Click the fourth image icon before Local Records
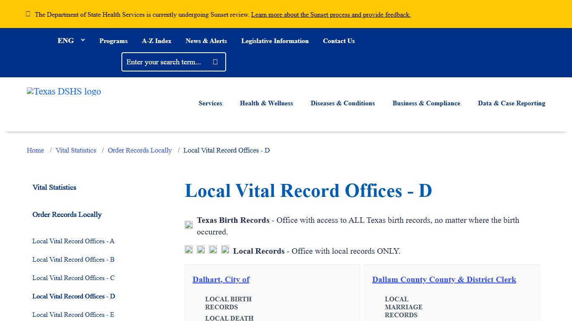572x321 pixels. [x=225, y=249]
